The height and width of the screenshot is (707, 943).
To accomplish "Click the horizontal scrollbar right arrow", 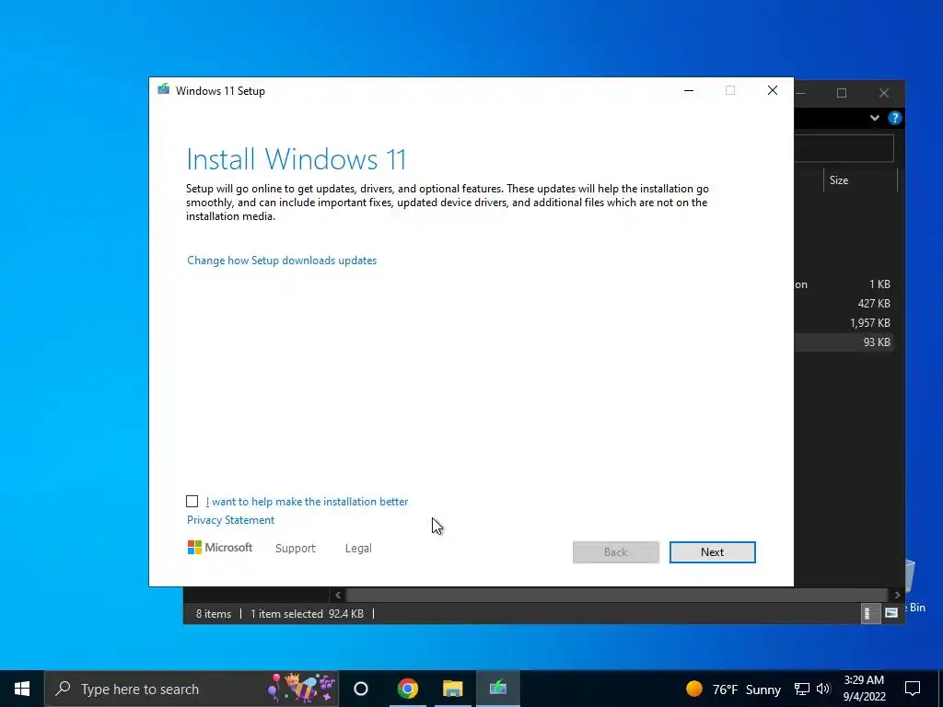I will click(x=897, y=595).
